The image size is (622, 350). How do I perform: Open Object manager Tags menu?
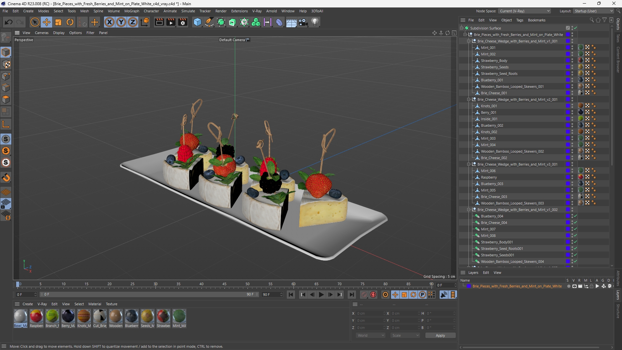click(520, 20)
